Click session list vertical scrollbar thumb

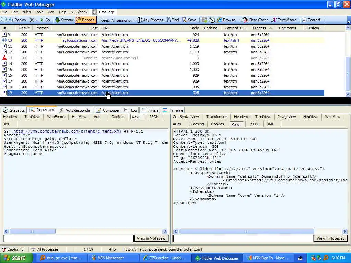[x=348, y=74]
